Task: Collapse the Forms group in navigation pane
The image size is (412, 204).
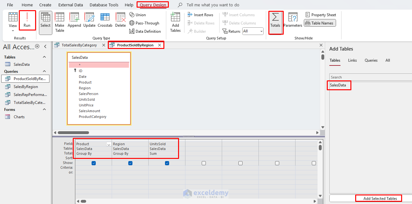Action: pyautogui.click(x=44, y=110)
